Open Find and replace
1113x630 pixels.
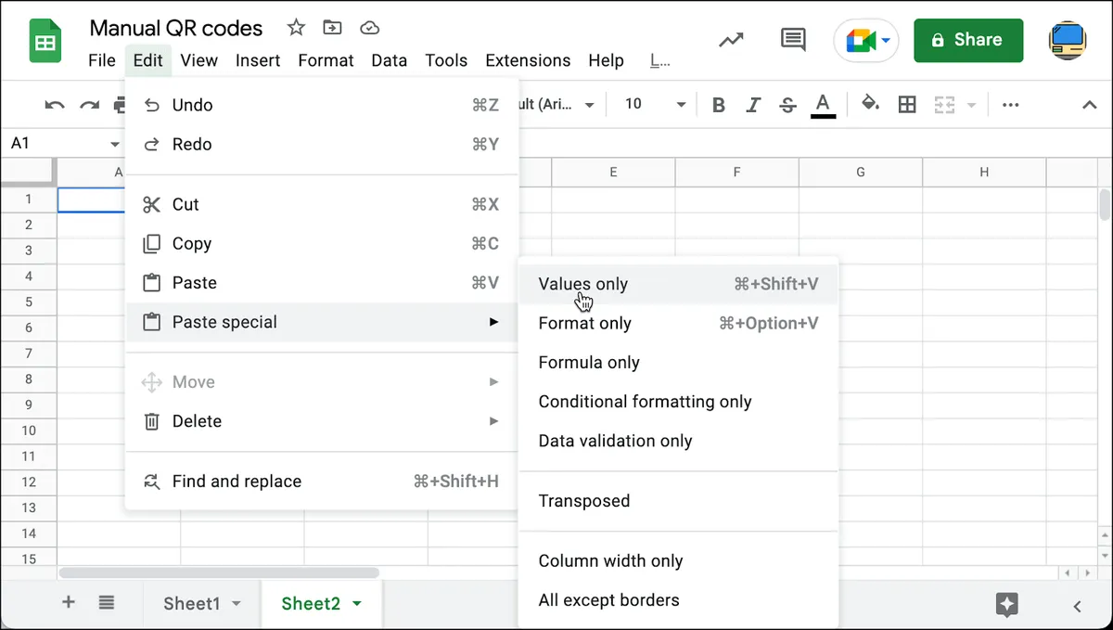point(321,482)
